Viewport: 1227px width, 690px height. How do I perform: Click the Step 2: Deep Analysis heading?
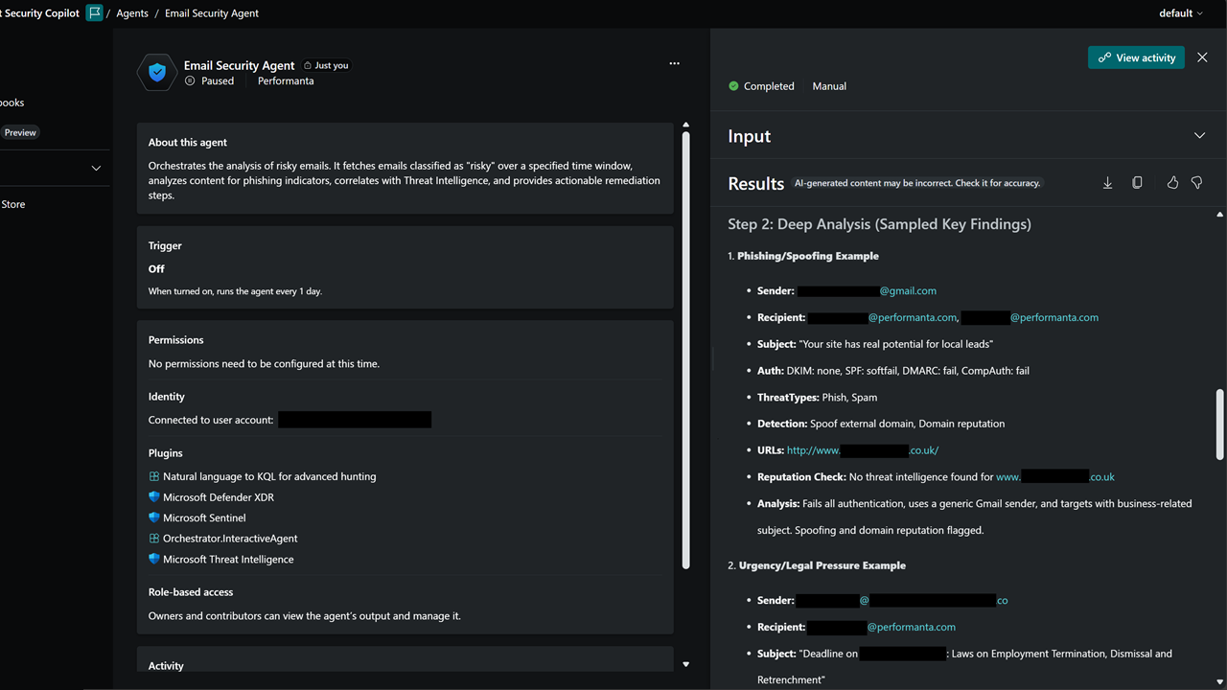click(879, 224)
